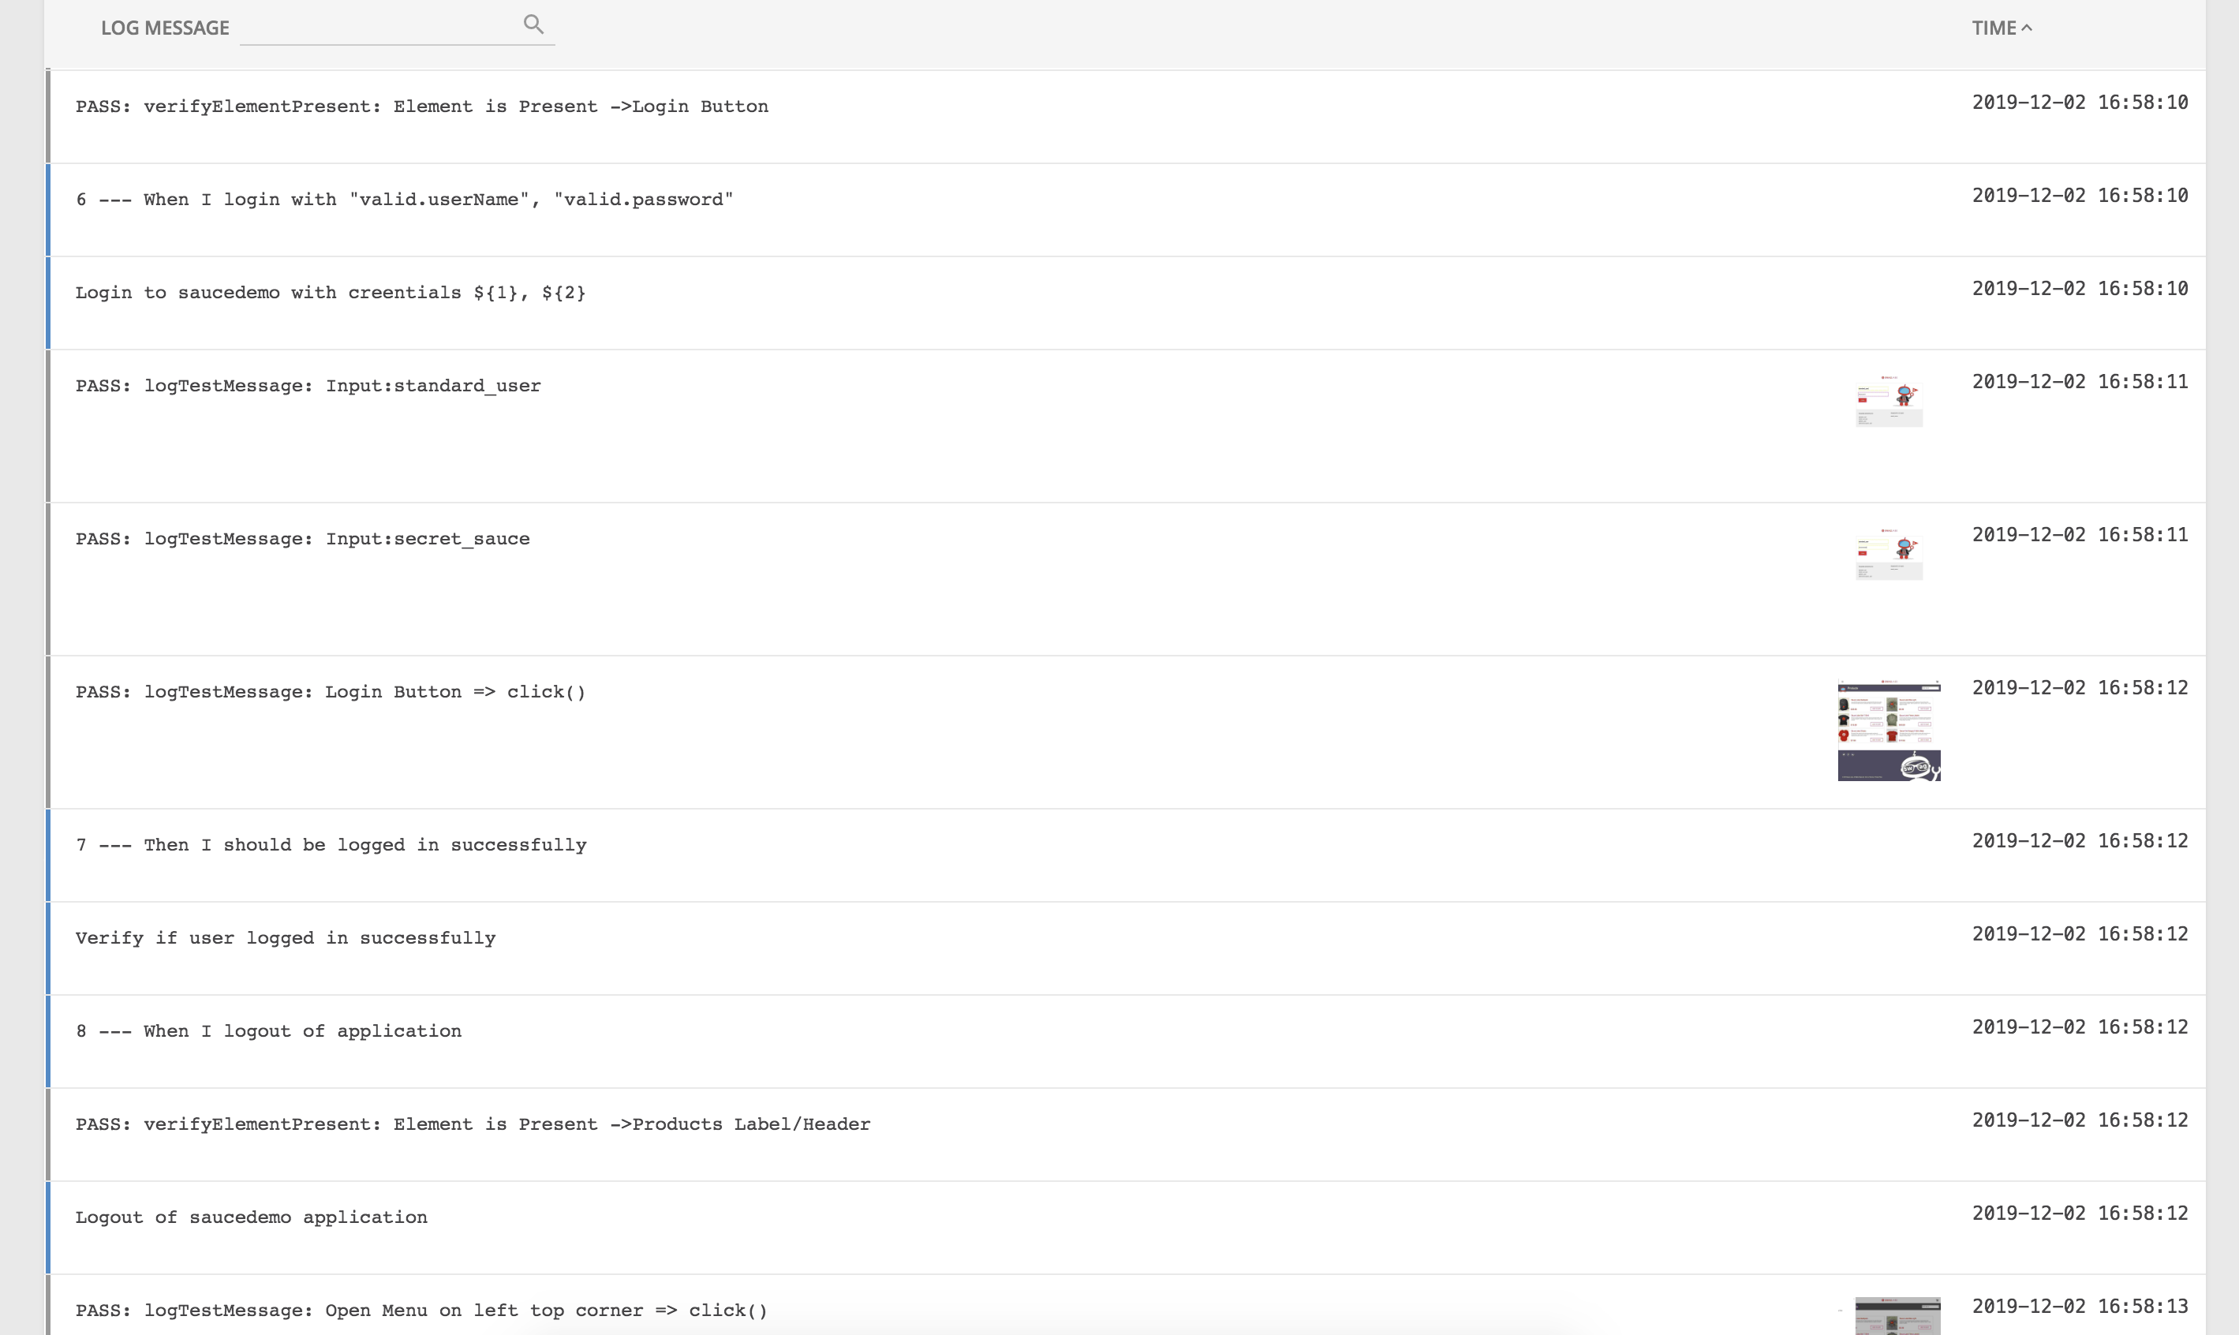Click the TIME column header

[2002, 28]
